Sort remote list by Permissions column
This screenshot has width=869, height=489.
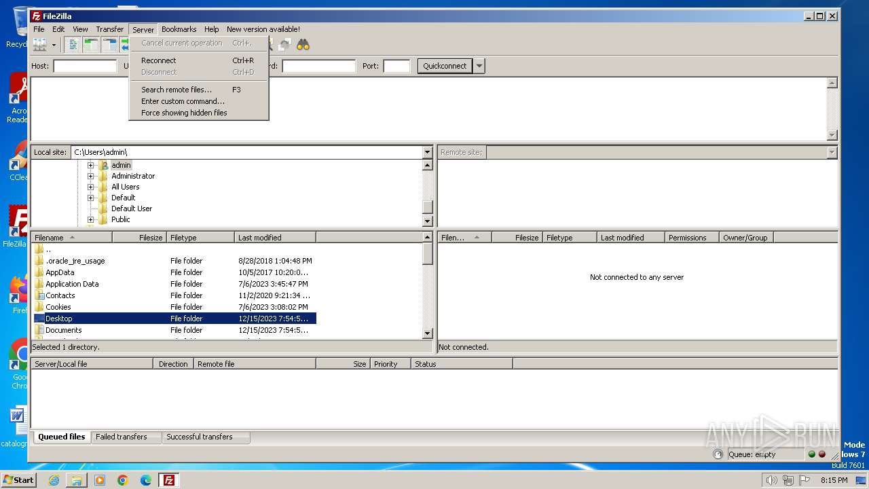point(692,238)
